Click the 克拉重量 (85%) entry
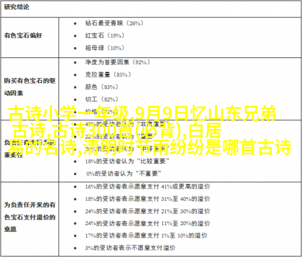Image resolution: width=302 pixels, height=257 pixels. 108,75
